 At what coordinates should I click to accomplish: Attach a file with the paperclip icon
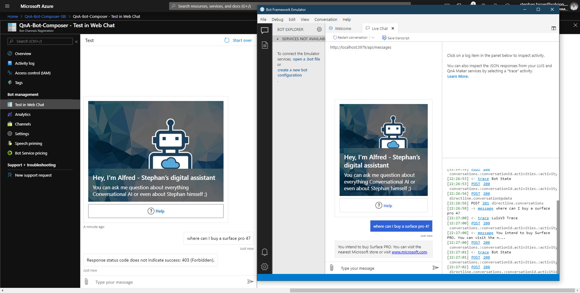coord(332,268)
